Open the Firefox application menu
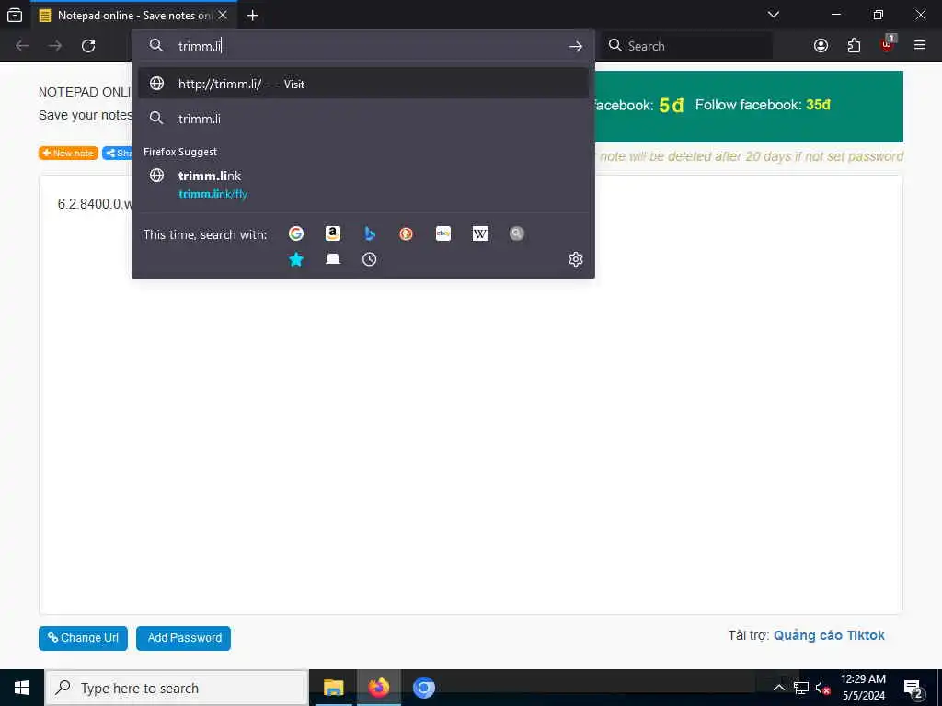This screenshot has height=706, width=942. (920, 45)
